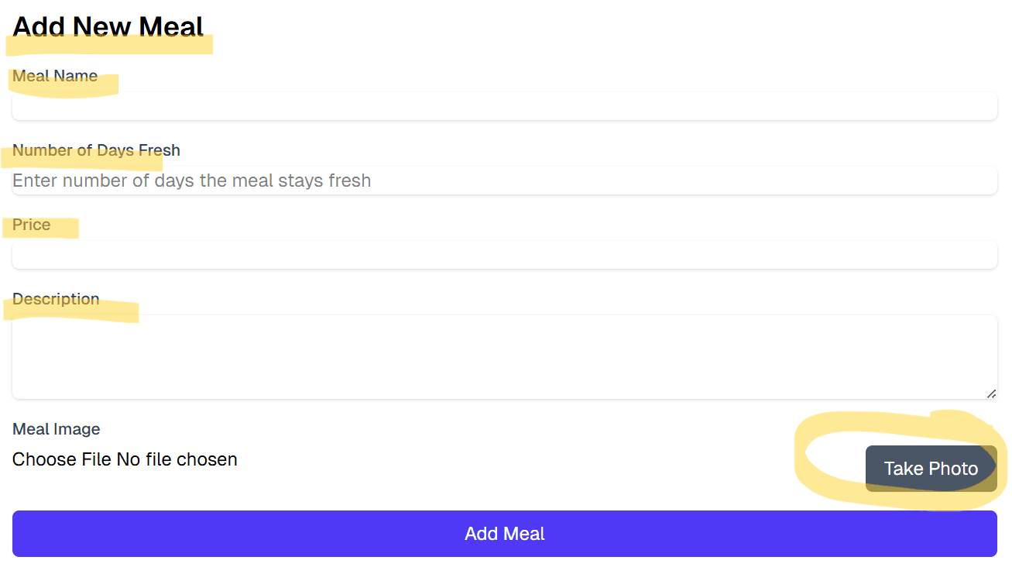Click the Number of Days Fresh label
Screen dimensions: 1012x574
coord(96,150)
